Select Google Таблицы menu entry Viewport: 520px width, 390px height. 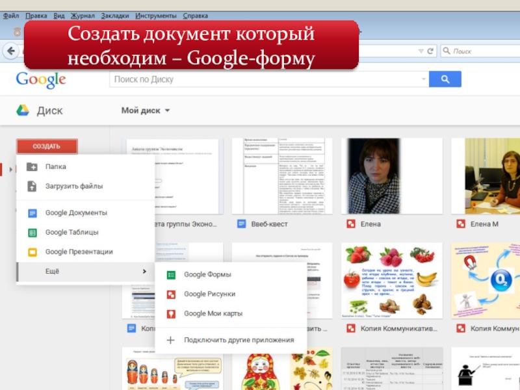tap(86, 233)
